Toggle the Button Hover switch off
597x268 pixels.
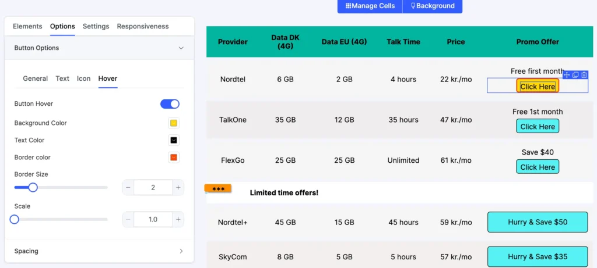point(170,104)
